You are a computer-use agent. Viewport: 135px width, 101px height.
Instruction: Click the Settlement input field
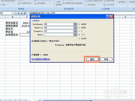(x=59, y=24)
